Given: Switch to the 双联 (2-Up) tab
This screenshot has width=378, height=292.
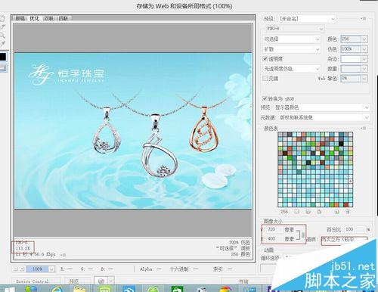Looking at the screenshot, I should tap(49, 18).
